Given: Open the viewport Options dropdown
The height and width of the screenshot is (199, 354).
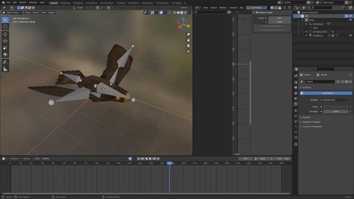Looking at the screenshot, I should pos(185,8).
